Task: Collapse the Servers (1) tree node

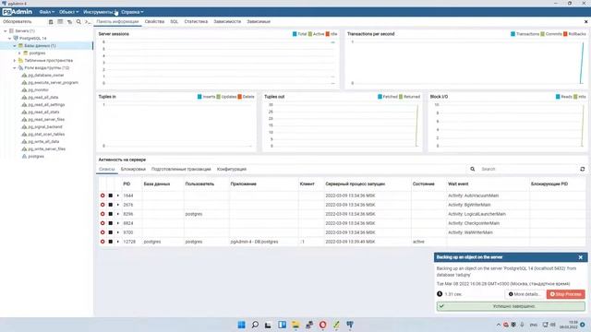Action: click(6, 30)
